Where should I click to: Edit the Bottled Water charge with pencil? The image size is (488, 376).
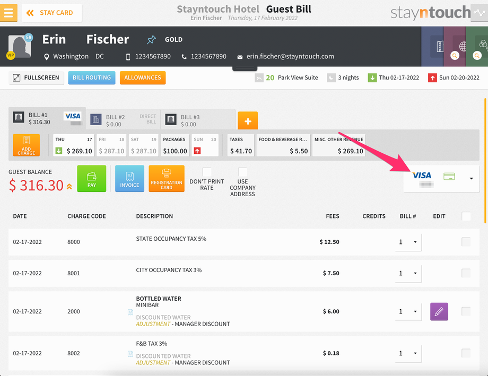click(x=439, y=312)
